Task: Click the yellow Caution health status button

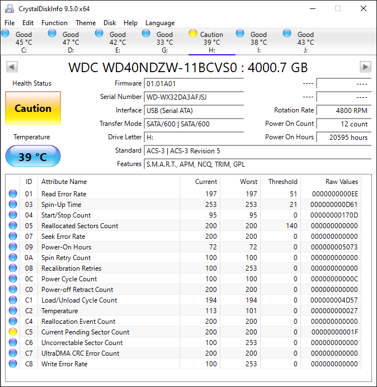Action: (x=33, y=108)
